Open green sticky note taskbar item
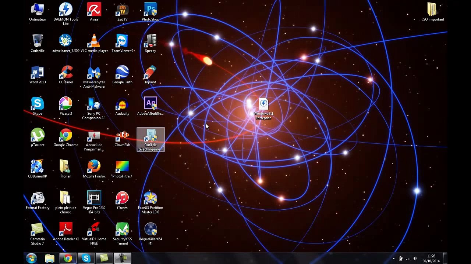 (x=104, y=258)
